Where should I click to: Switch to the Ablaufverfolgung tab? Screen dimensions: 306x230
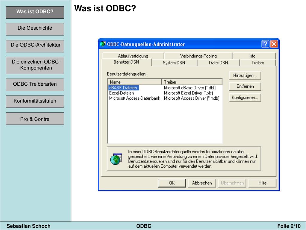(x=133, y=56)
